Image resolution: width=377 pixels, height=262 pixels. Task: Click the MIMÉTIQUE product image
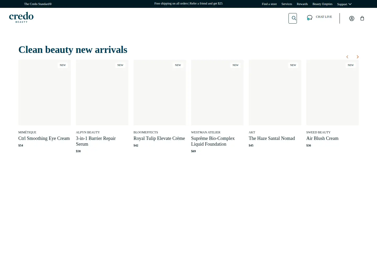pos(45,92)
